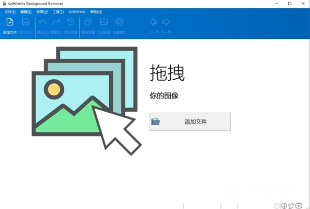Open the 工具(T) menu

[58, 12]
